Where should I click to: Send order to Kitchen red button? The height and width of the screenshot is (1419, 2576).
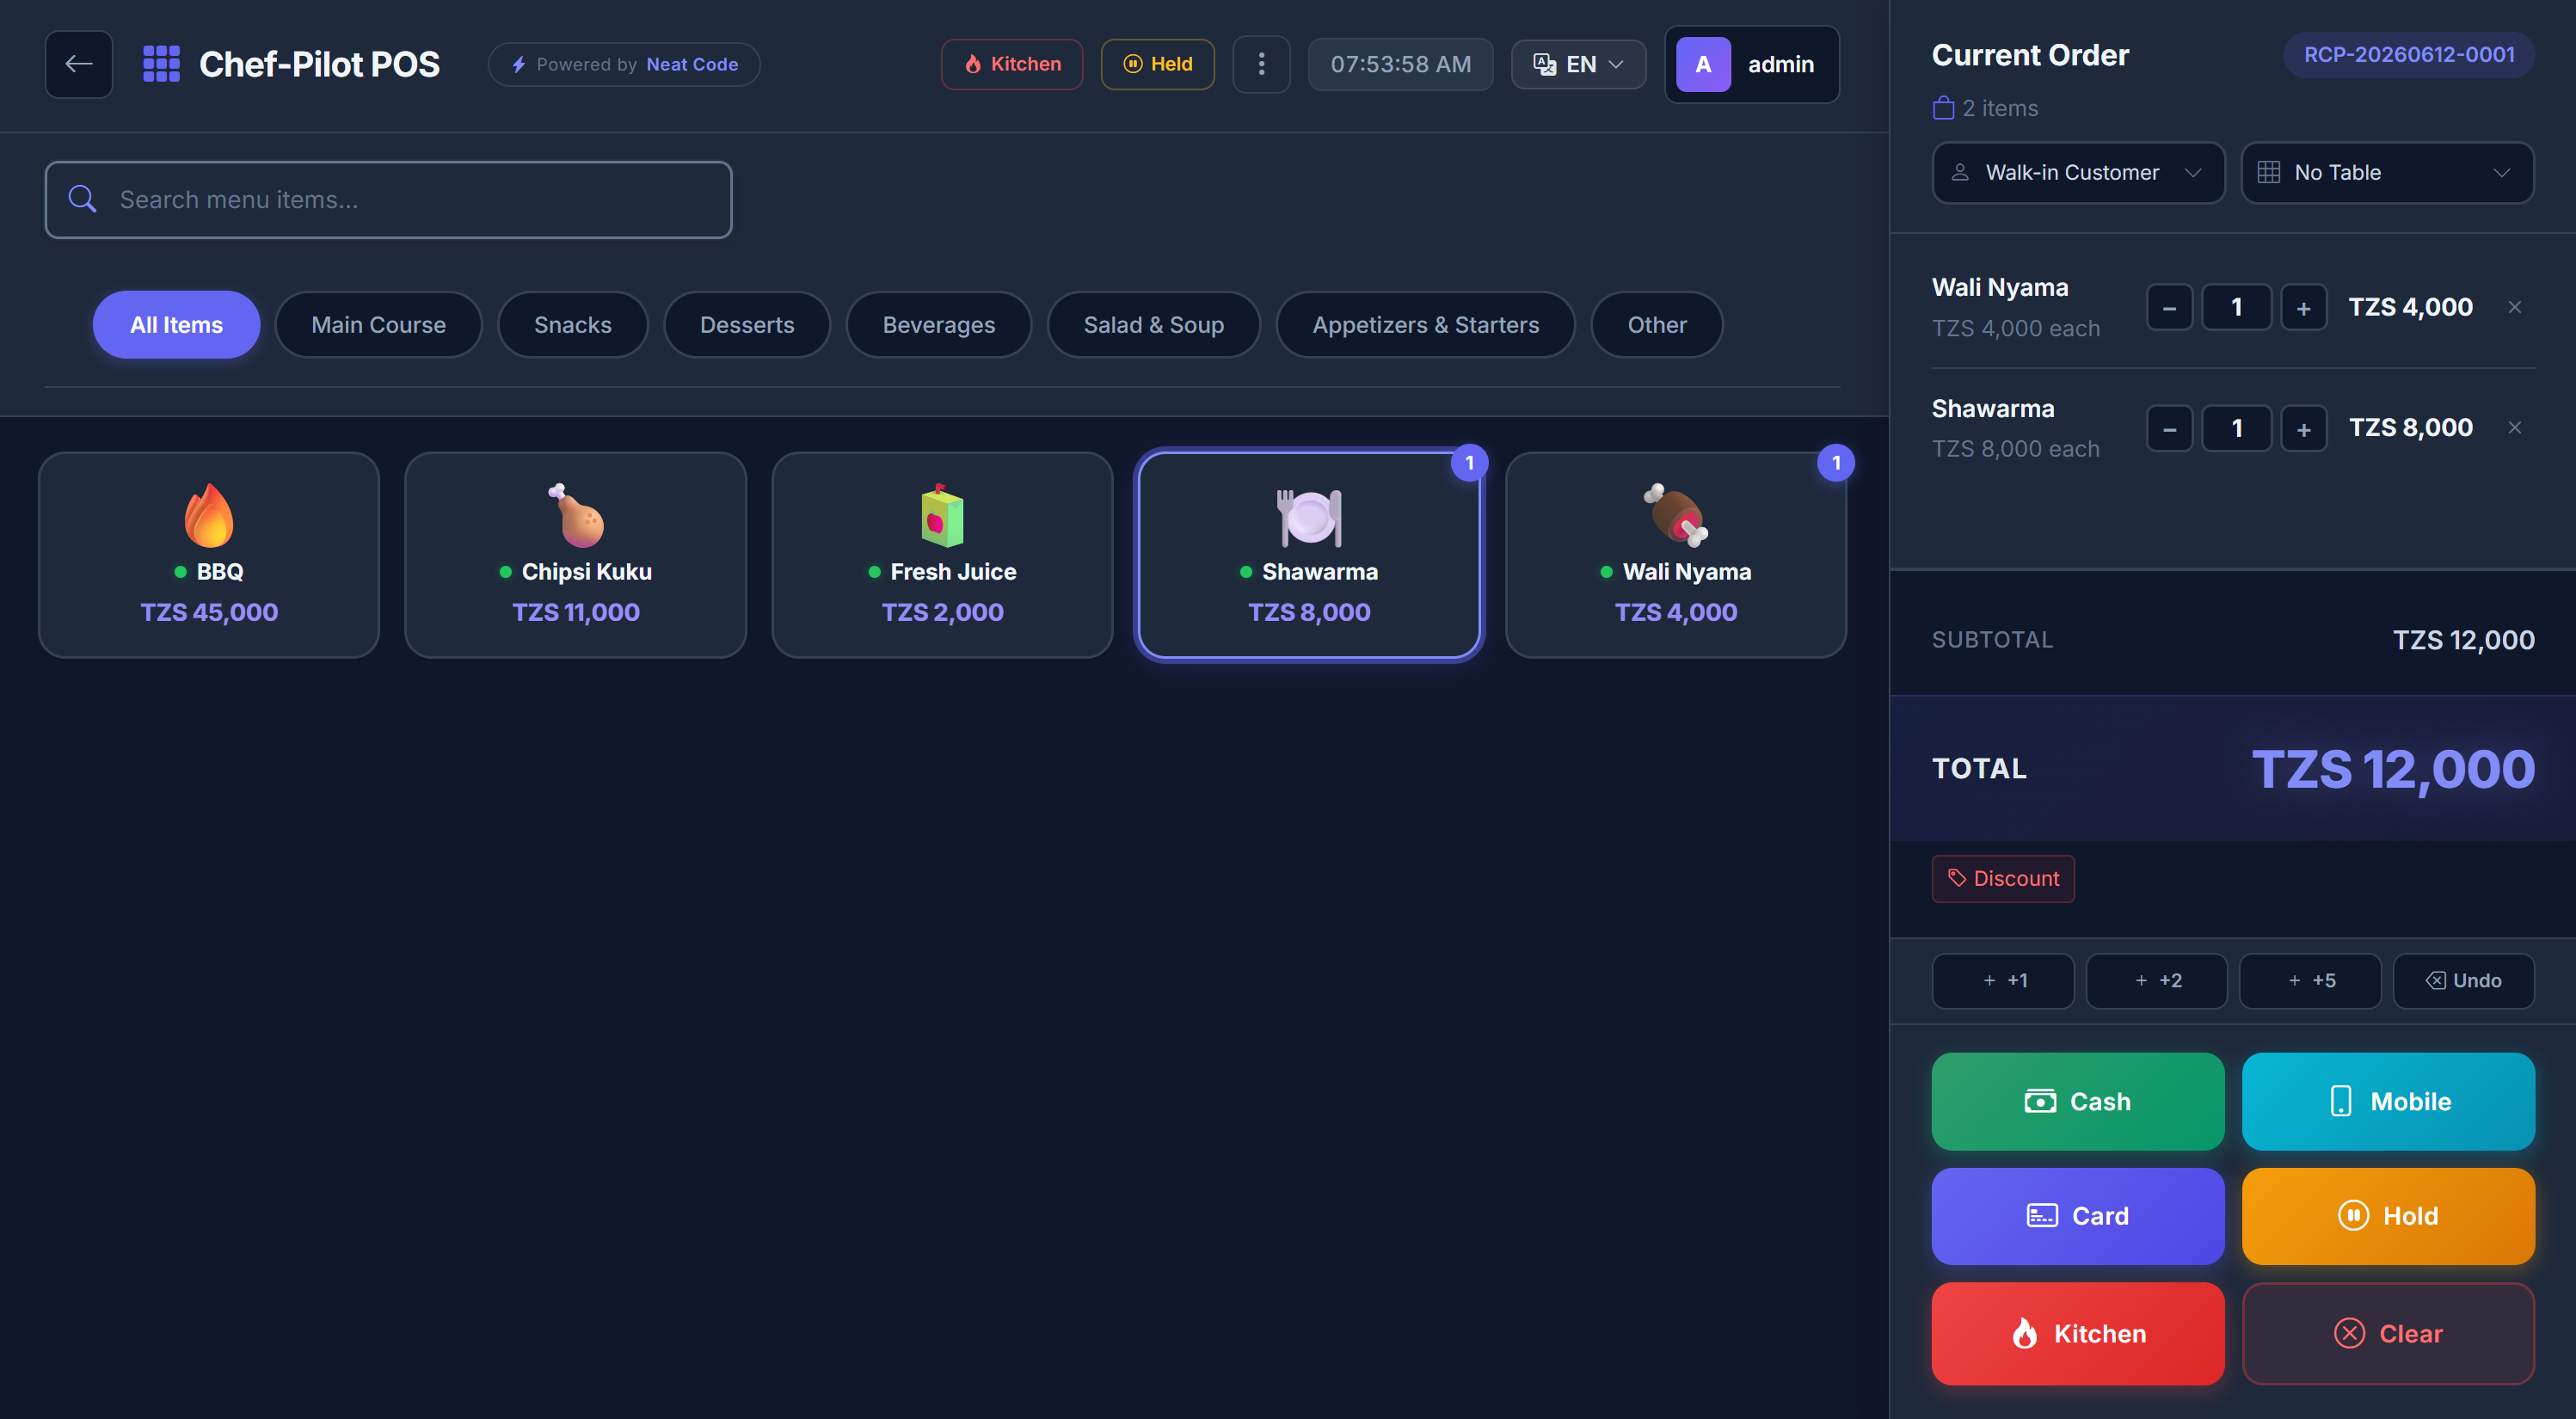click(2078, 1334)
